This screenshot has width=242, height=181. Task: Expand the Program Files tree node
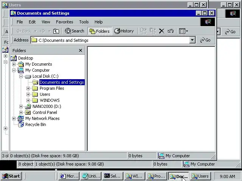pyautogui.click(x=28, y=88)
